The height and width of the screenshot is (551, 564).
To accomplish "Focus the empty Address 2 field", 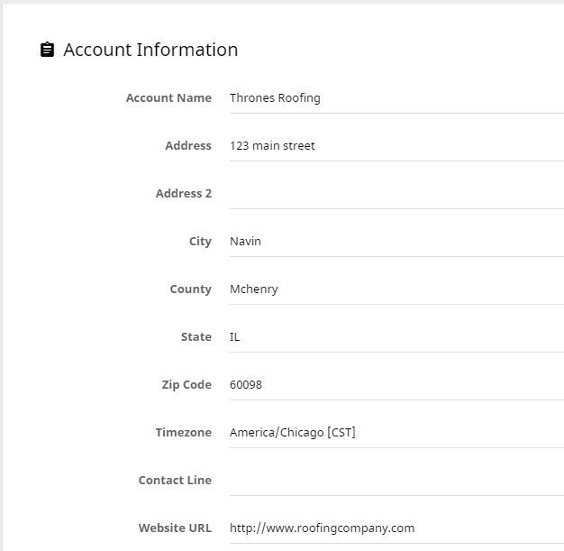I will click(x=396, y=194).
